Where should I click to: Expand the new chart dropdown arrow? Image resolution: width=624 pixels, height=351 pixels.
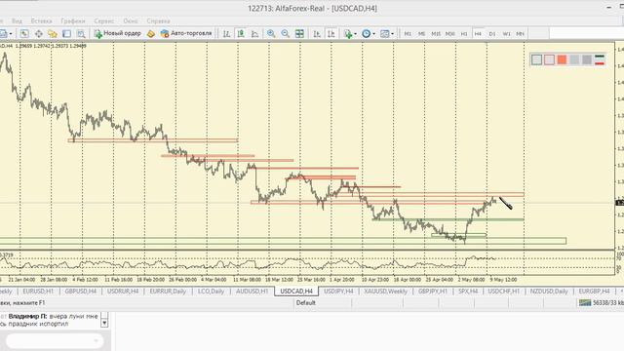coord(11,34)
